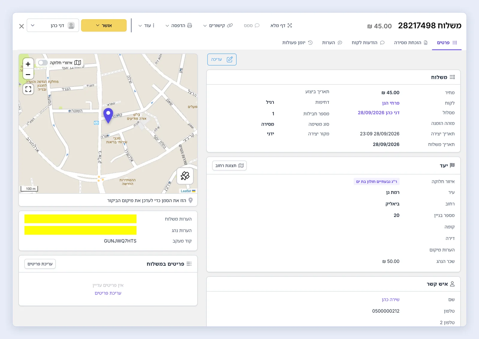This screenshot has width=479, height=339.
Task: Click the location pin icon under the map
Action: pos(190,200)
